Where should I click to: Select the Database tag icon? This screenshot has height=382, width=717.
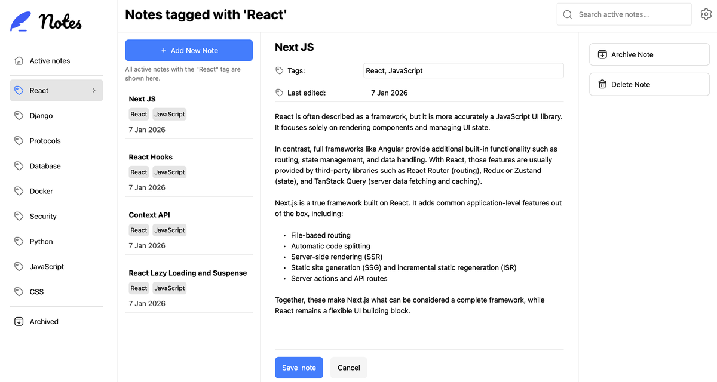19,165
